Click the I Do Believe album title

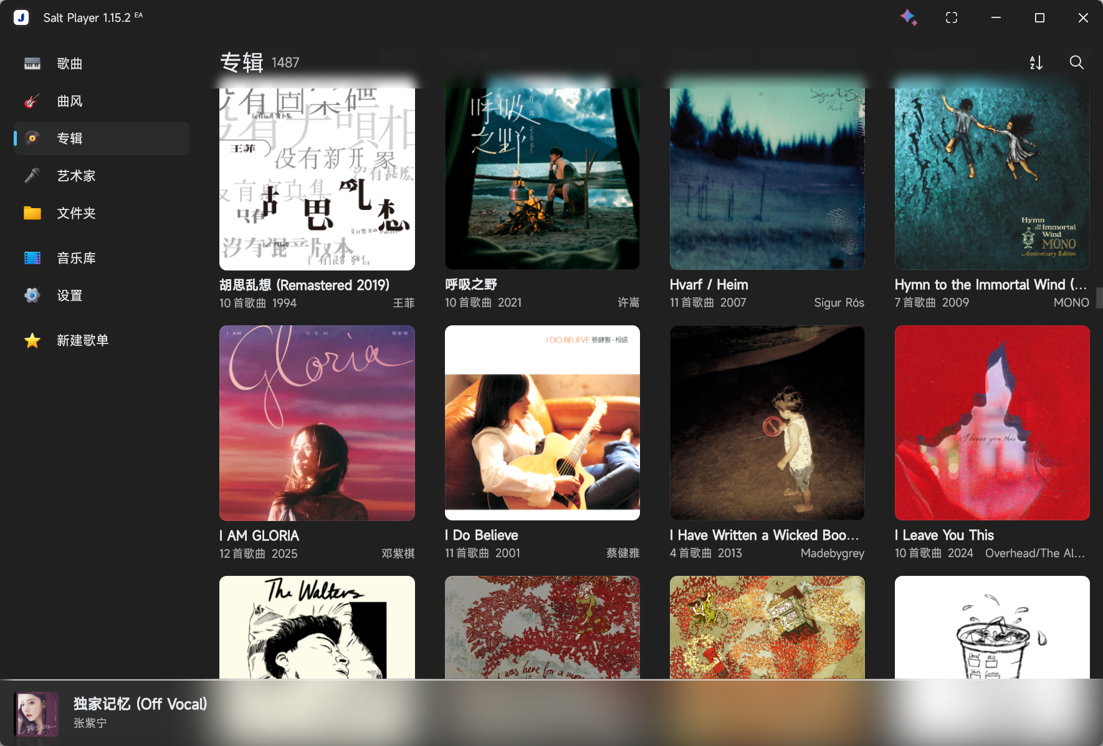pyautogui.click(x=482, y=535)
